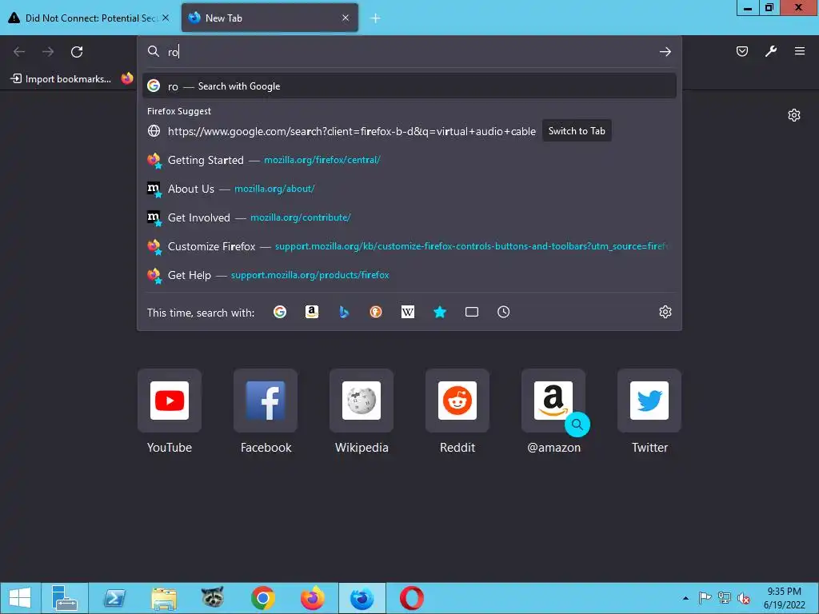The image size is (819, 614).
Task: Search this time with DuckDuckGo icon
Action: (376, 312)
